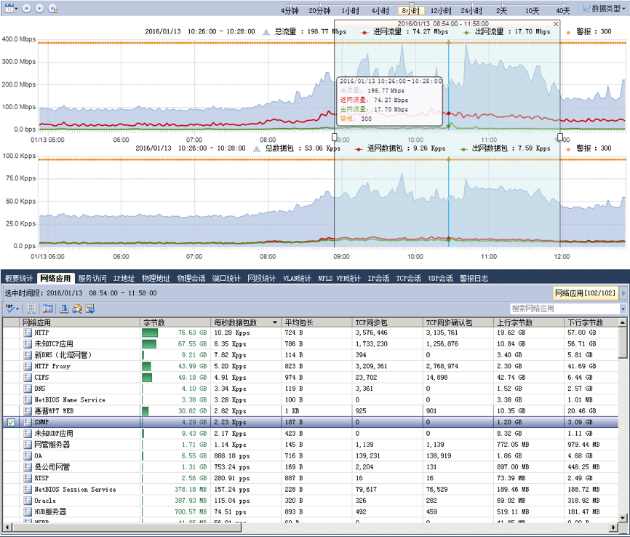Click the 每秒数据包数 column sort arrow
Image resolution: width=630 pixels, height=537 pixels.
[x=274, y=322]
